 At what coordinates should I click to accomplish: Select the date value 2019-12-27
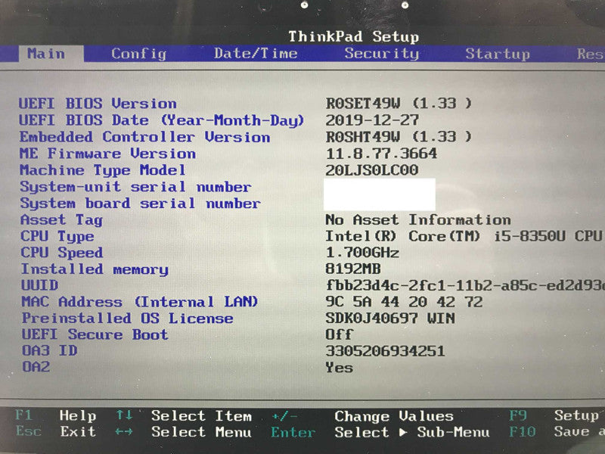[x=372, y=120]
